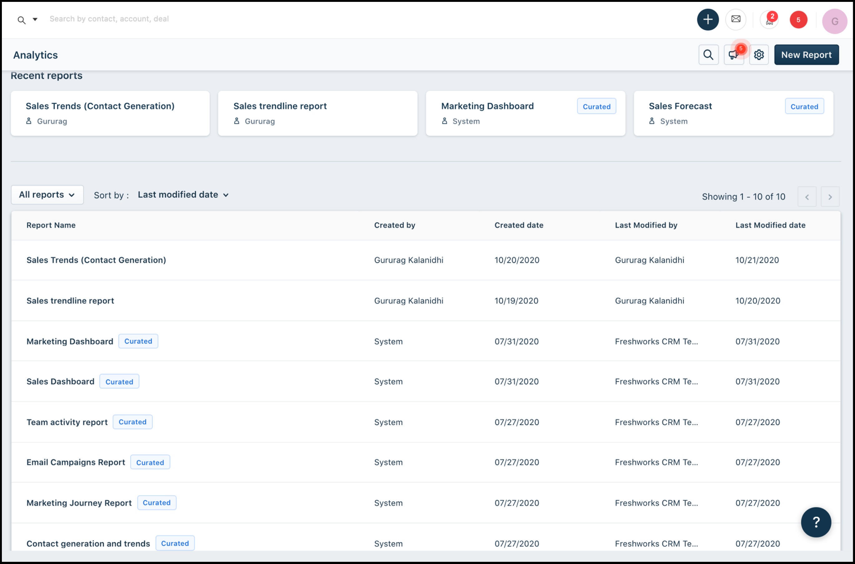Screen dimensions: 855x564
Task: Open the G user profile avatar
Action: coord(834,21)
